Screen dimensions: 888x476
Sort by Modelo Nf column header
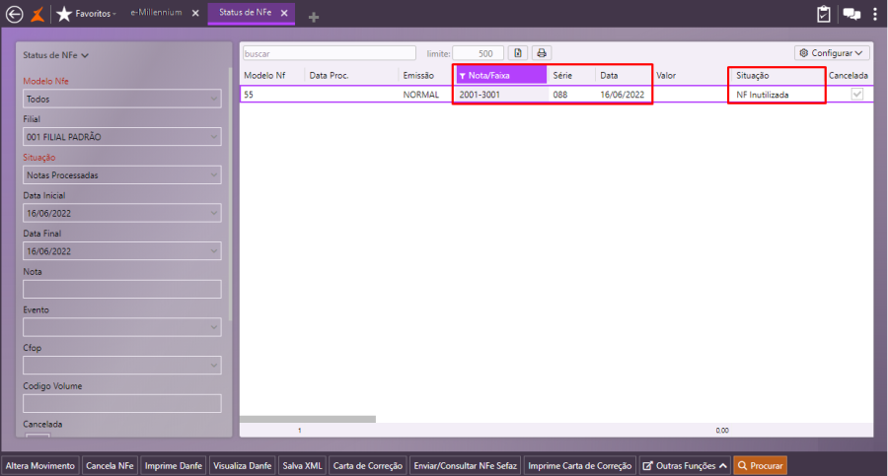pos(264,75)
